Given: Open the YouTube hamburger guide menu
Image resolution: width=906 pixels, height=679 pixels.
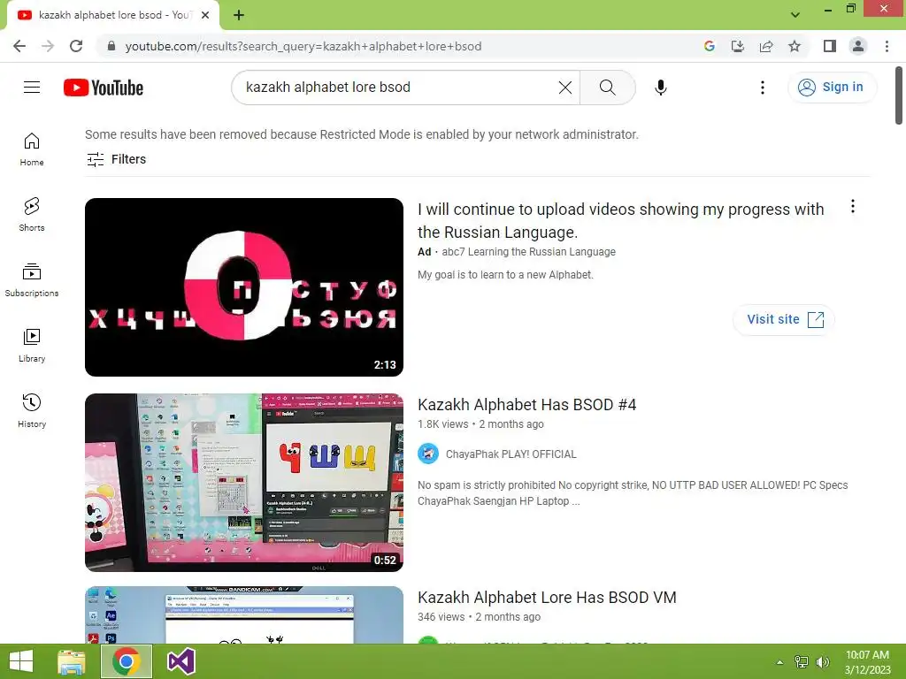Looking at the screenshot, I should point(32,88).
